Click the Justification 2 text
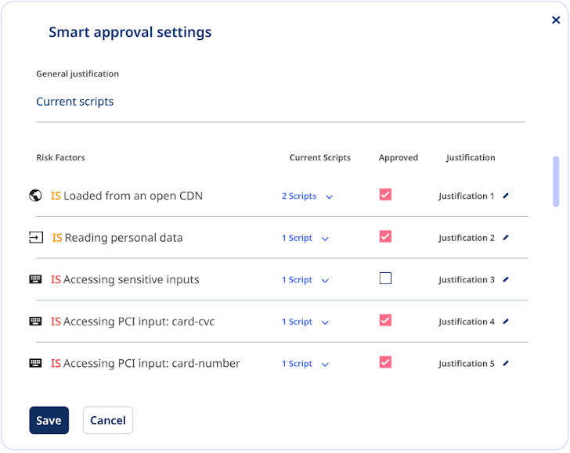This screenshot has height=453, width=570. 467,238
